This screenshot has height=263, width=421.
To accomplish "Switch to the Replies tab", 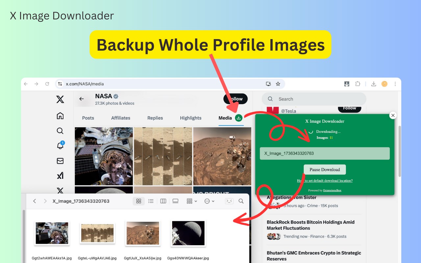I will 155,118.
